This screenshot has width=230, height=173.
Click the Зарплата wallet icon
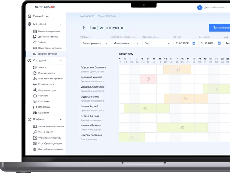click(35, 96)
